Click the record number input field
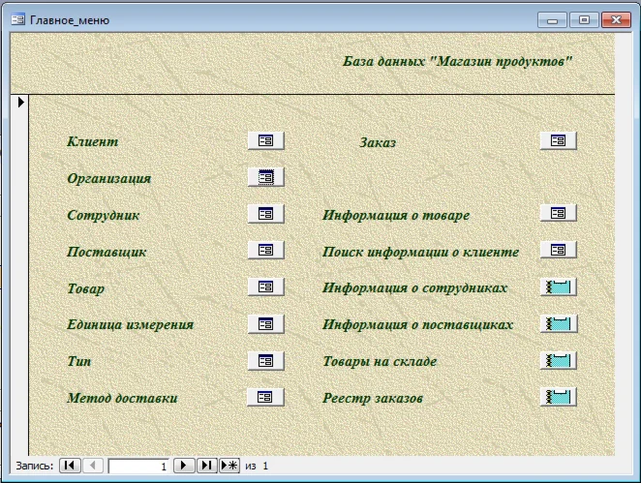Image resolution: width=641 pixels, height=483 pixels. click(x=138, y=466)
